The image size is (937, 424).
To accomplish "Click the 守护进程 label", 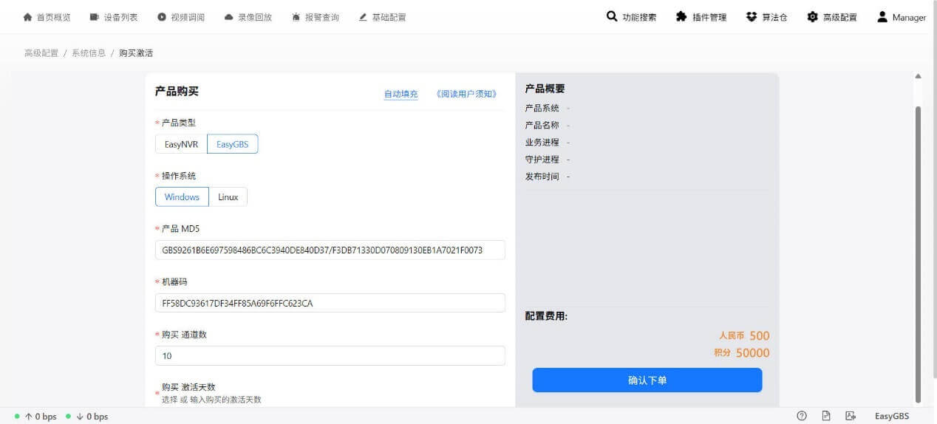I will point(542,160).
